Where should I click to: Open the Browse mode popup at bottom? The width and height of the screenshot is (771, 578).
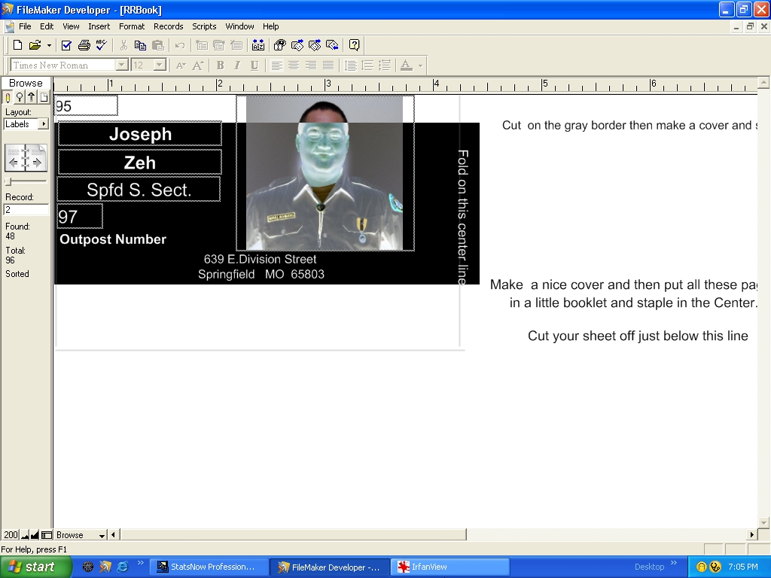click(x=81, y=535)
